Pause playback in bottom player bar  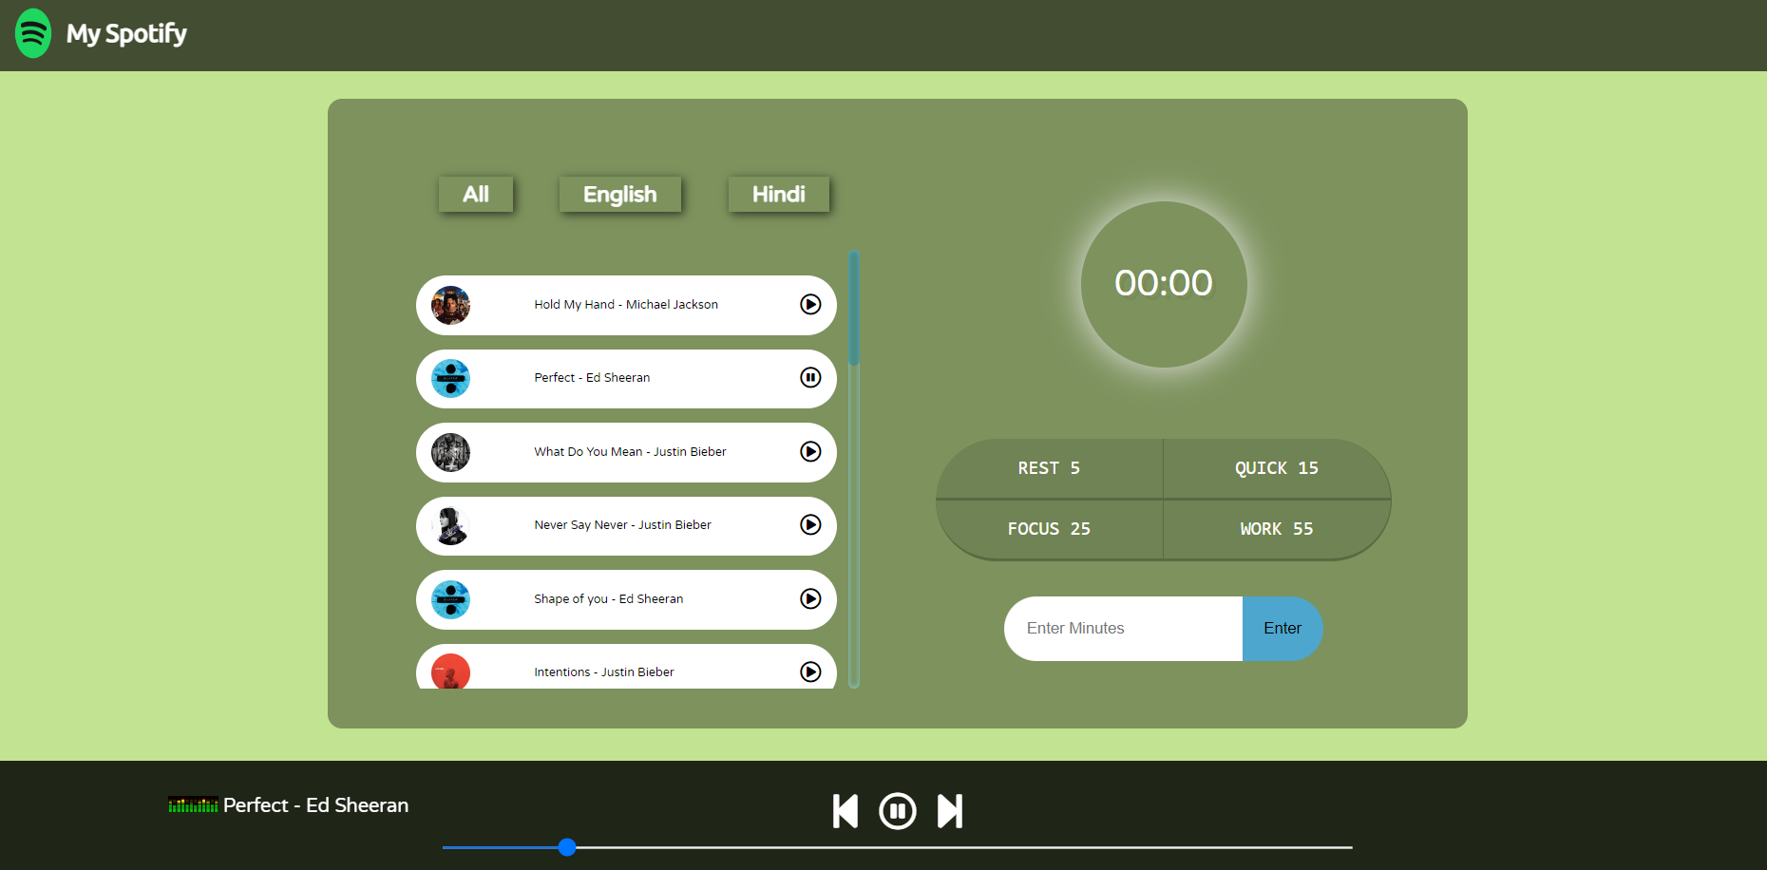(x=898, y=811)
